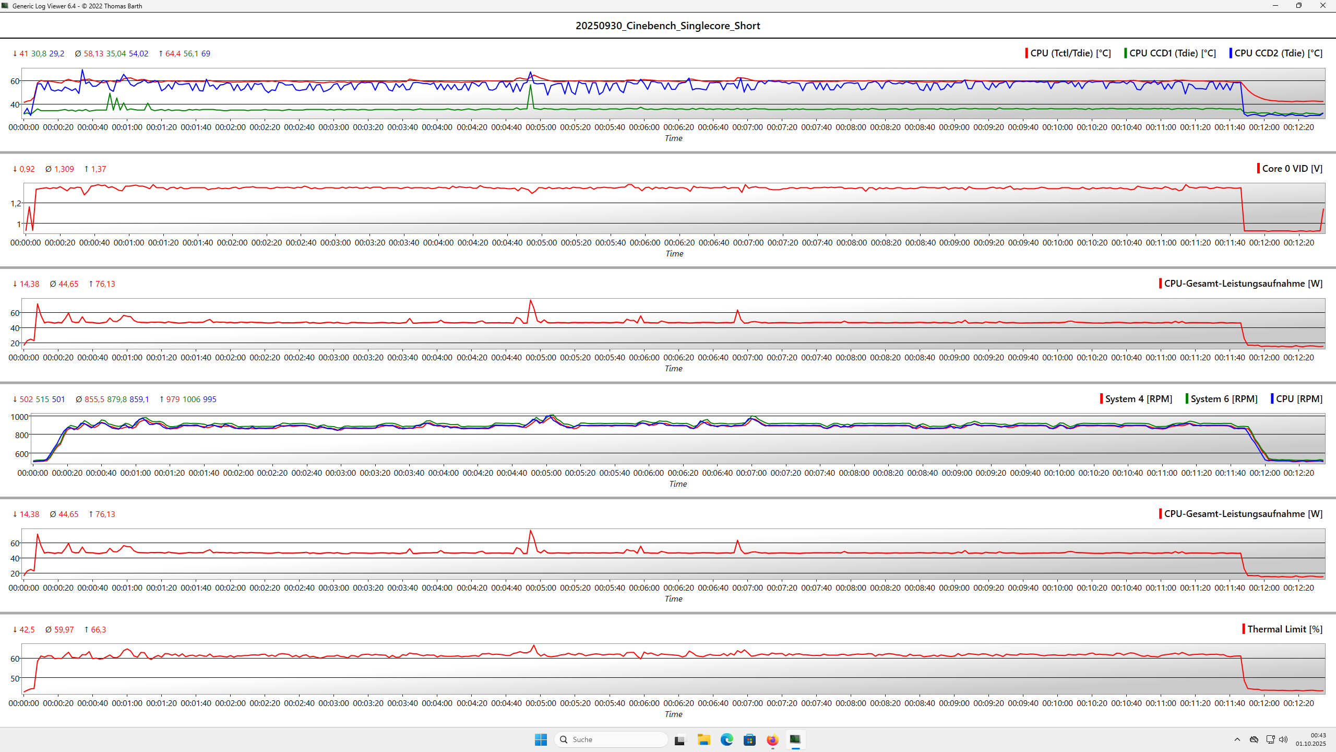Viewport: 1336px width, 752px height.
Task: Open the Windows Start menu
Action: click(x=541, y=739)
